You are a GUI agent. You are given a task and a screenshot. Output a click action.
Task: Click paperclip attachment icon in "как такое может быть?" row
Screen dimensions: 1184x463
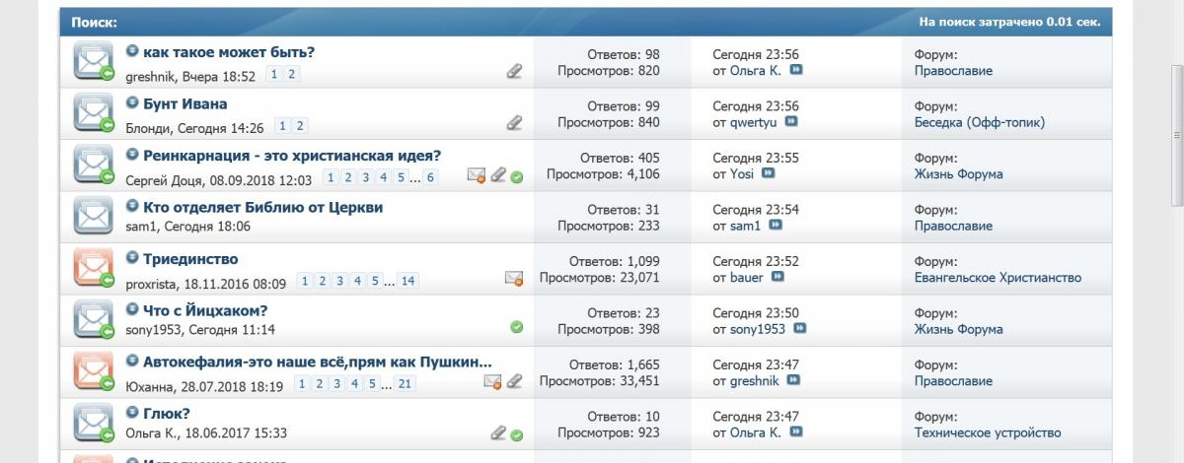[514, 71]
